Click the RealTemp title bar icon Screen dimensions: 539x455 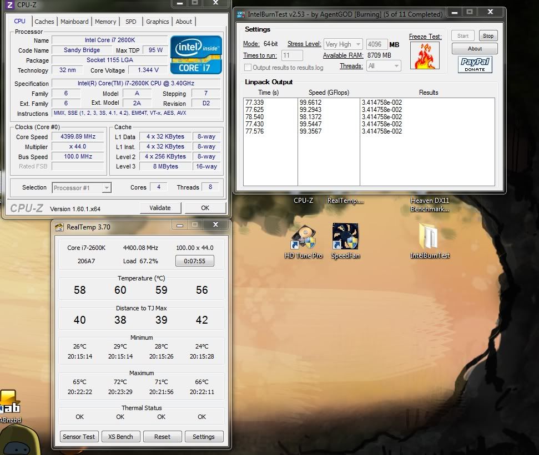point(59,227)
